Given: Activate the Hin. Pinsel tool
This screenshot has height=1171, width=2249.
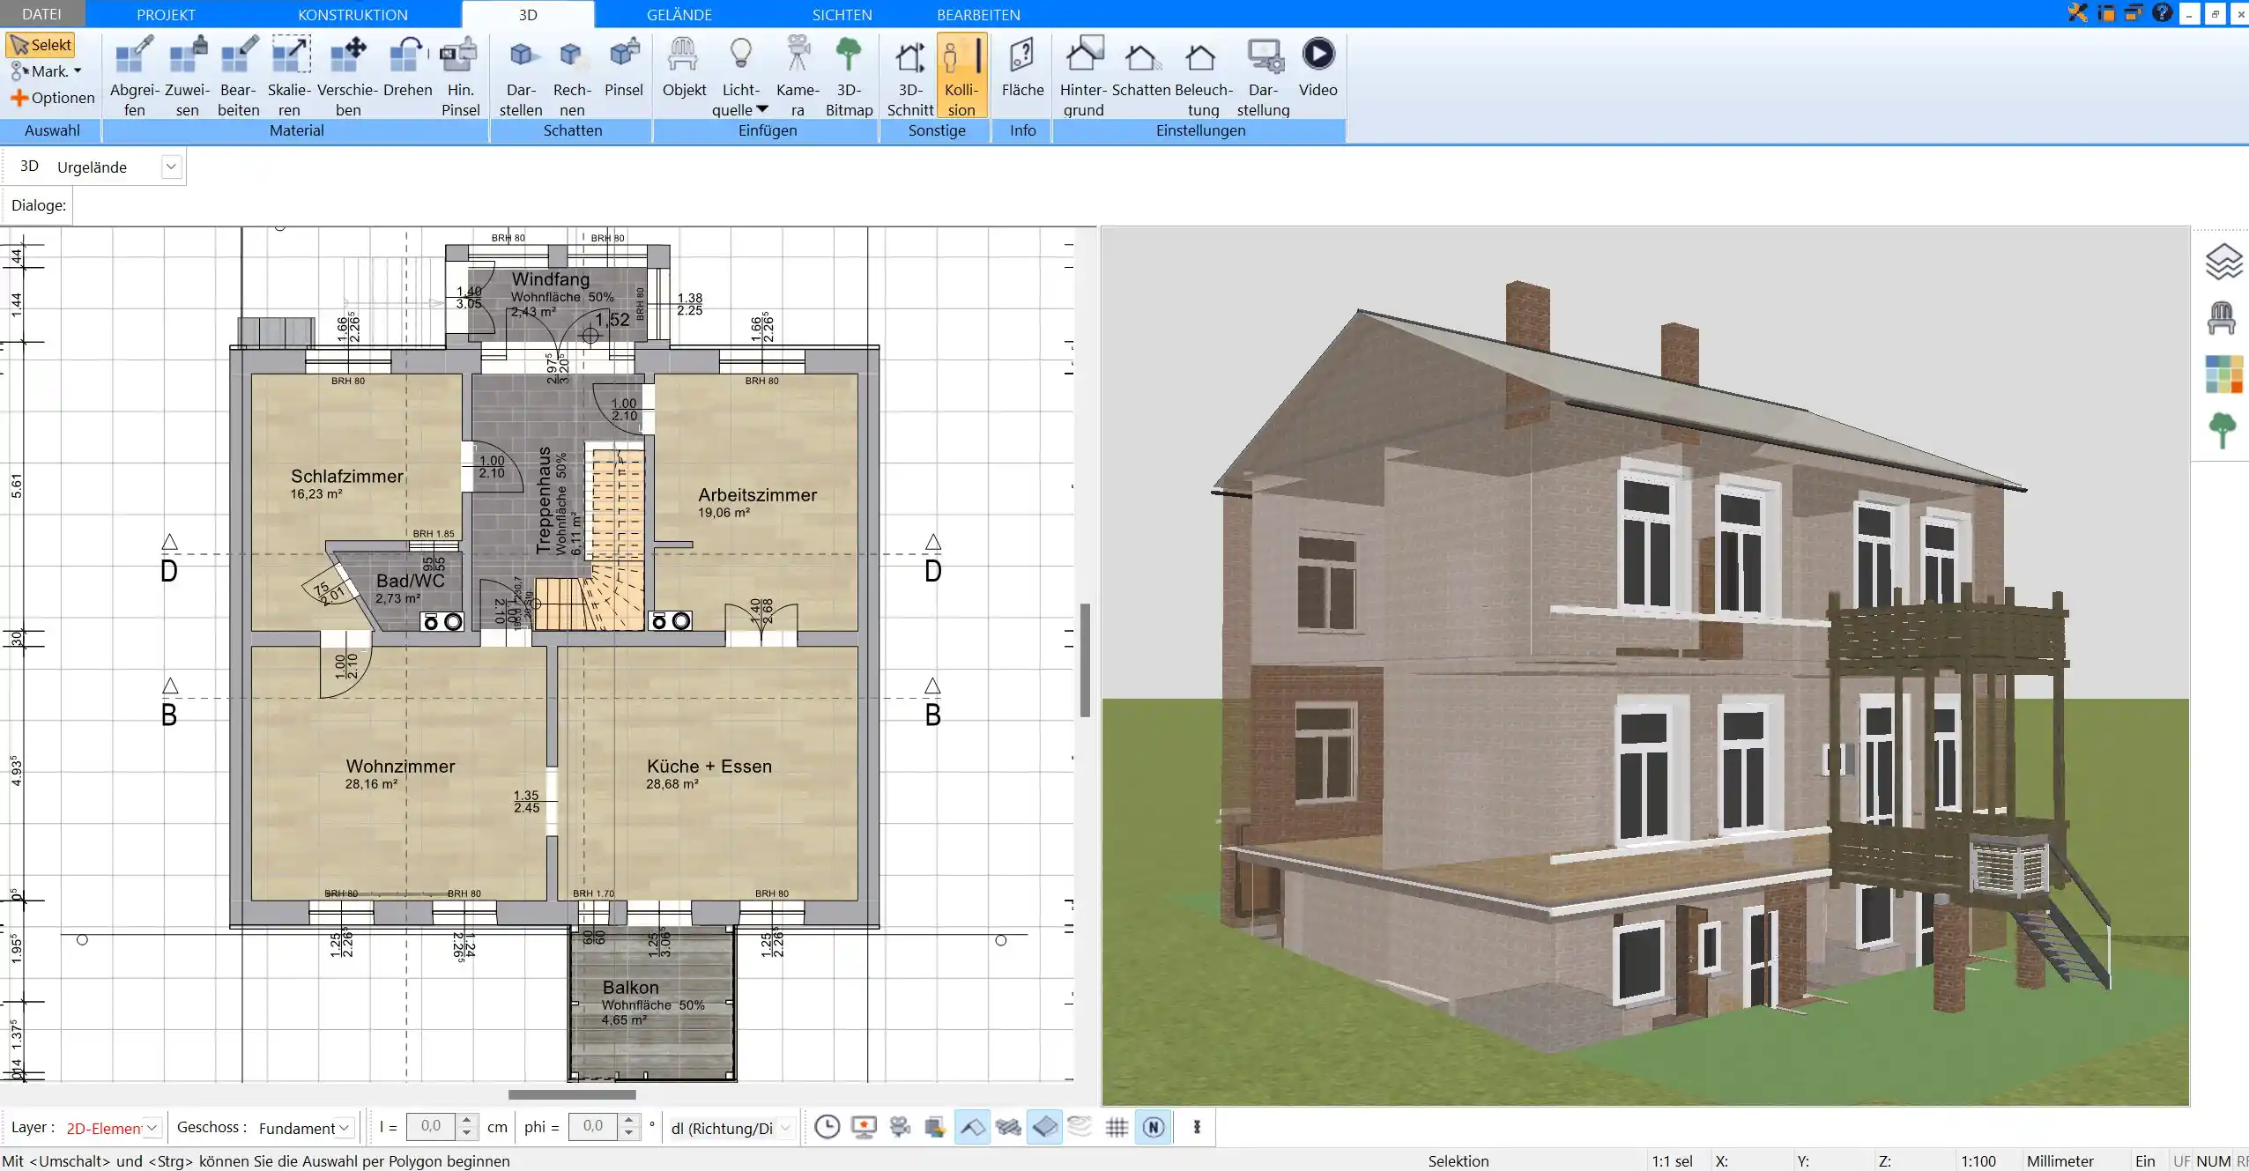Looking at the screenshot, I should 460,77.
